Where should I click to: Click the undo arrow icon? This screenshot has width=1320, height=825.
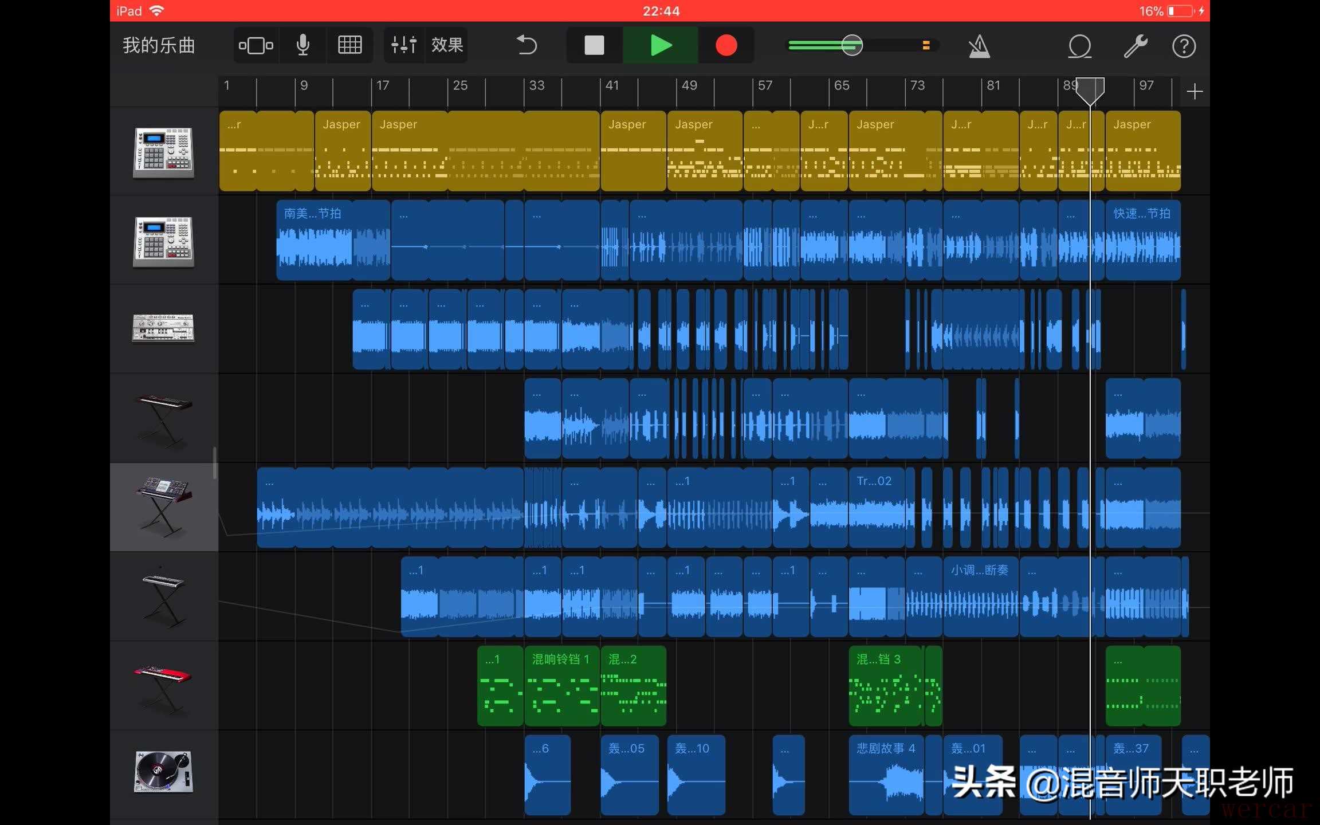click(x=527, y=45)
